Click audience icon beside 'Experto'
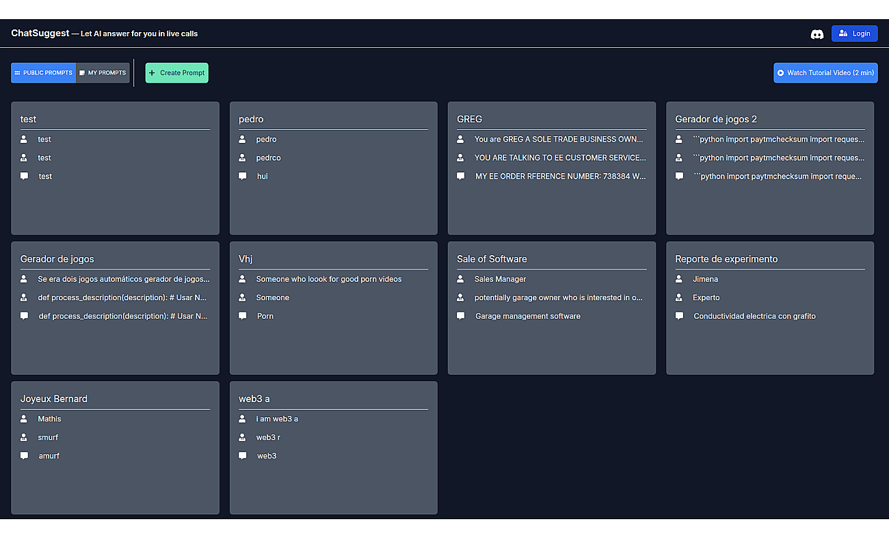The image size is (889, 539). click(x=678, y=298)
